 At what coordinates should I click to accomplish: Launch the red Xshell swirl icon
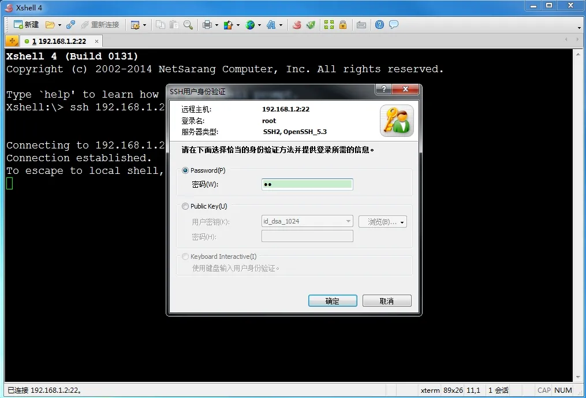pyautogui.click(x=297, y=25)
